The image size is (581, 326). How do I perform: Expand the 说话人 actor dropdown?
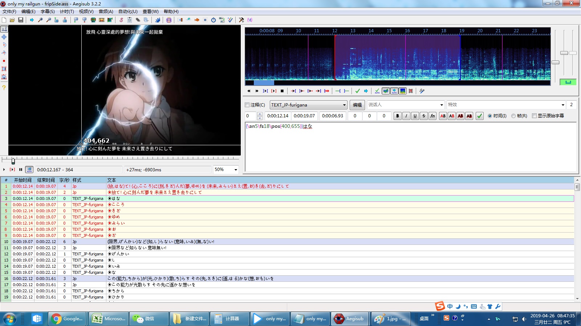[x=442, y=105]
